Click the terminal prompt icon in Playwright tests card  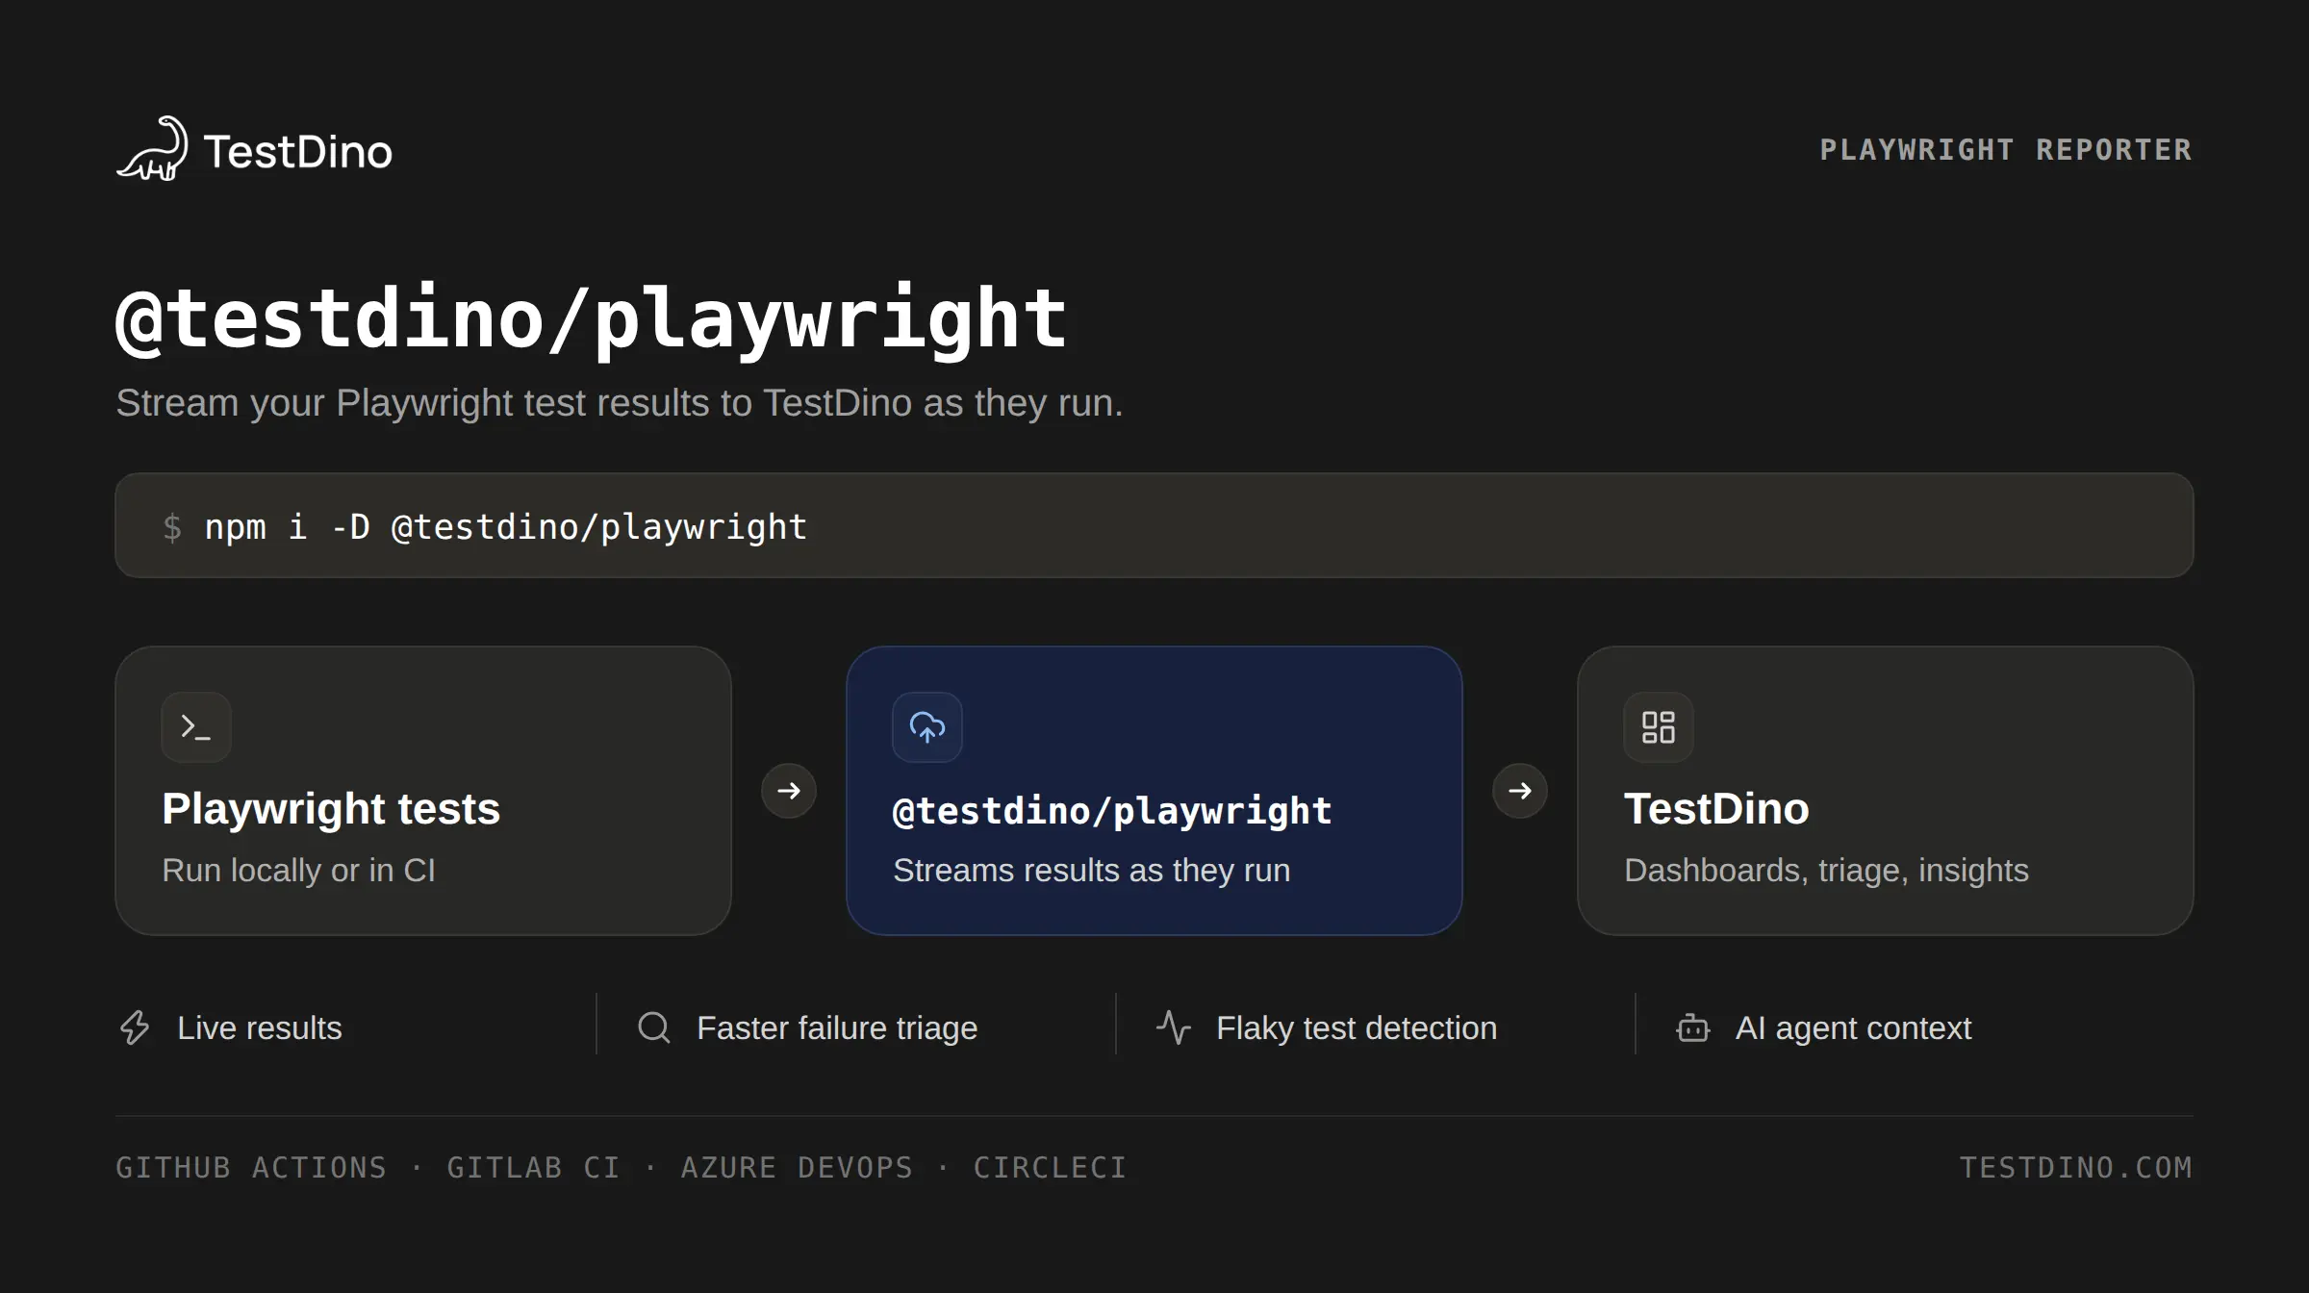196,727
